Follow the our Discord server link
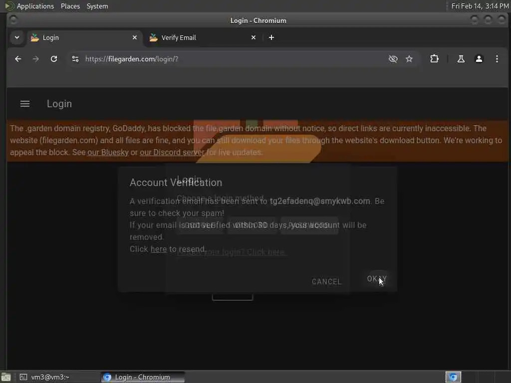 [x=172, y=153]
